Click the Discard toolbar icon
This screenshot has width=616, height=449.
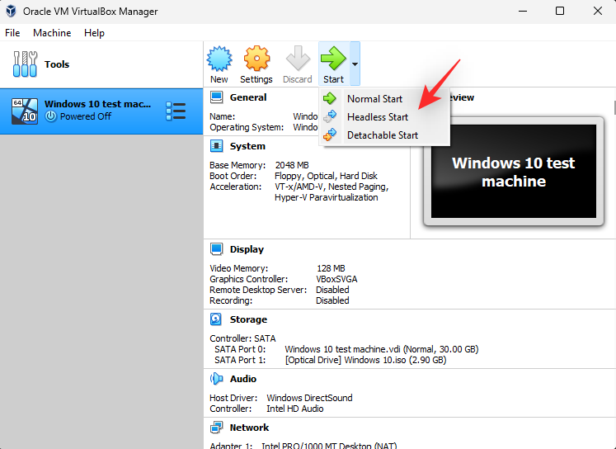(298, 59)
